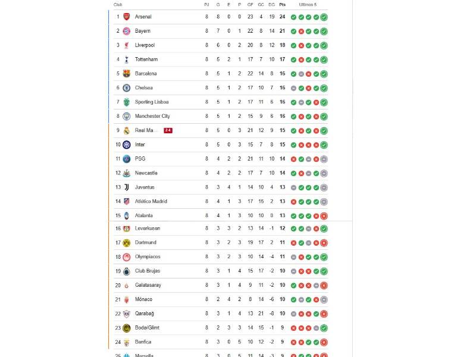Click the Últimos 5 column header
The height and width of the screenshot is (357, 476).
[x=308, y=4]
